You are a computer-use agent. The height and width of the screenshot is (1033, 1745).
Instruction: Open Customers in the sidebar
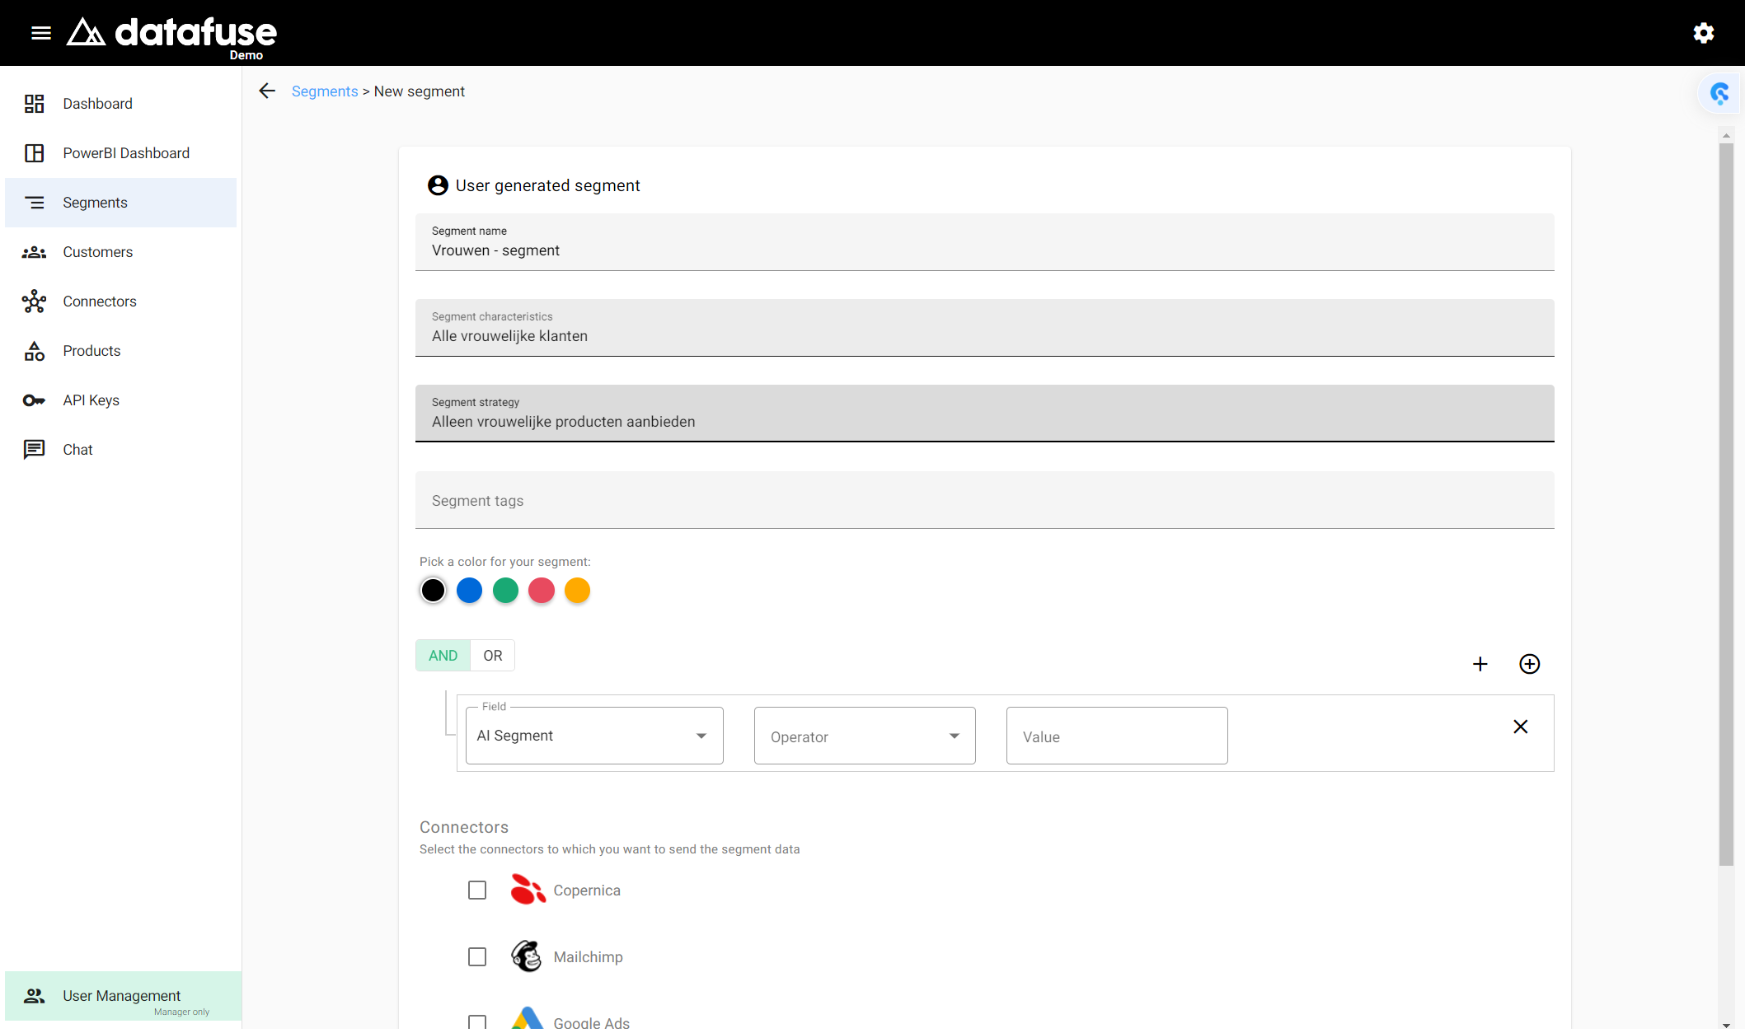click(x=121, y=252)
